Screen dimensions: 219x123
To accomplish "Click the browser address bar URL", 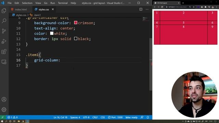I will point(177,7).
